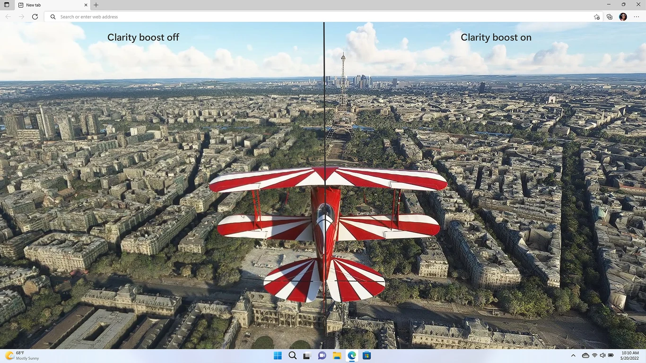646x363 pixels.
Task: Go back to the previous page
Action: tap(8, 17)
